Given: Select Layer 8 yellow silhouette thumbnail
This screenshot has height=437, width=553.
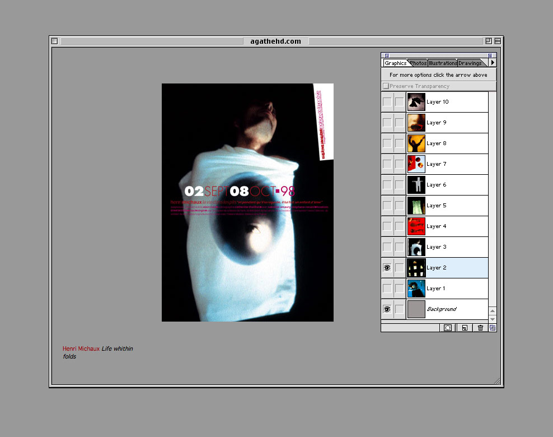Looking at the screenshot, I should [416, 143].
